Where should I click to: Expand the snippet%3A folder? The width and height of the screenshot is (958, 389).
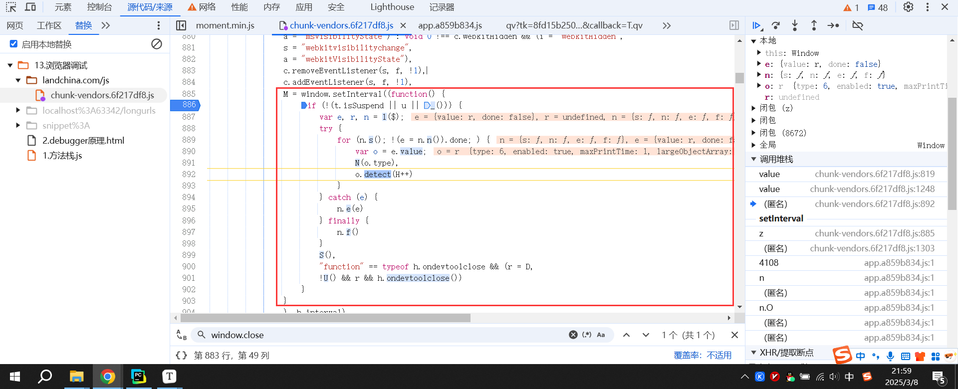point(18,125)
